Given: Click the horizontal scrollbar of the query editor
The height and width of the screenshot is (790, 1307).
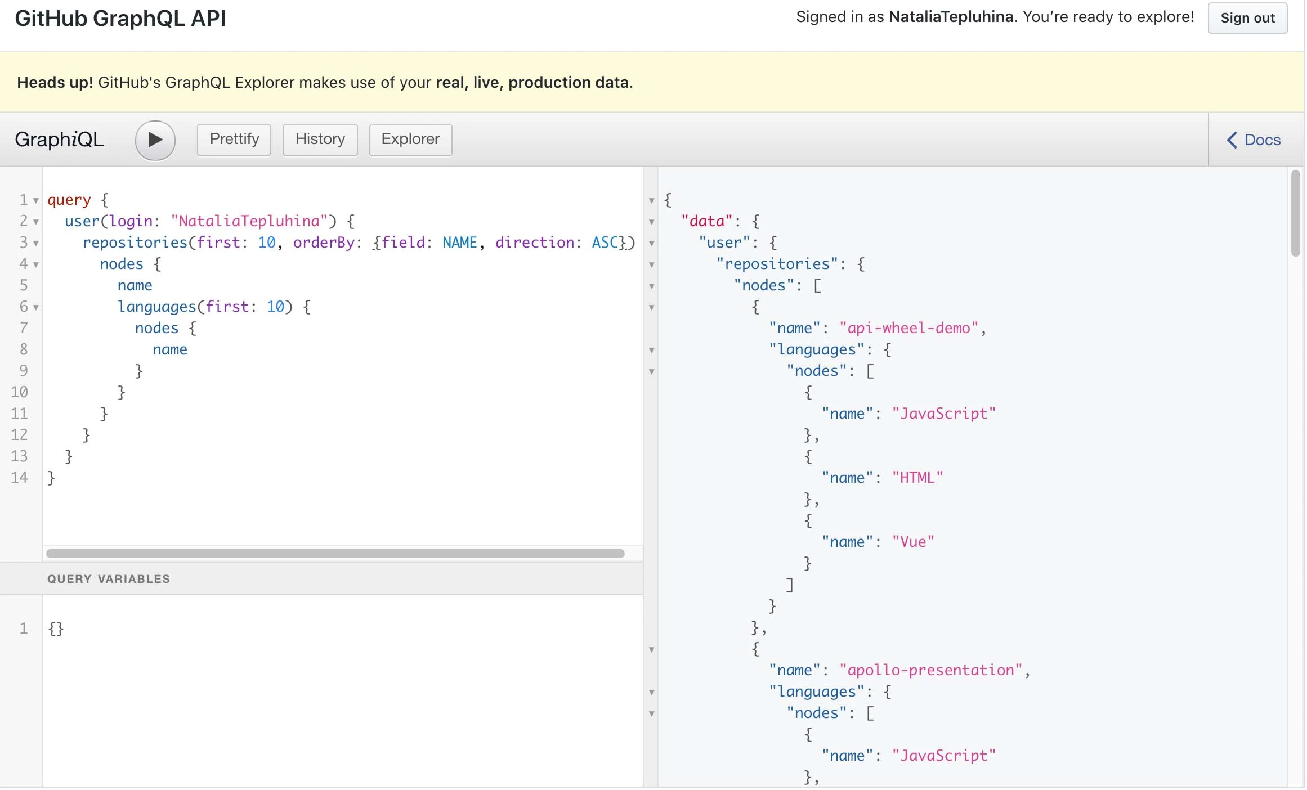Looking at the screenshot, I should (335, 554).
